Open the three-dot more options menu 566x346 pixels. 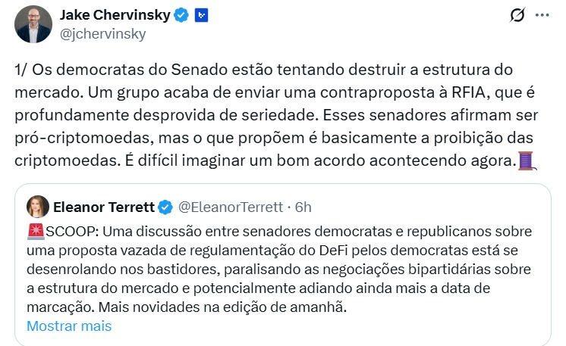[x=542, y=15]
